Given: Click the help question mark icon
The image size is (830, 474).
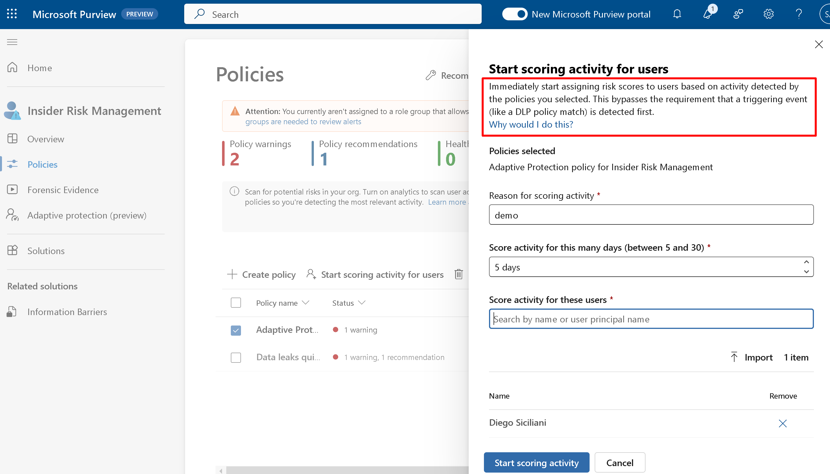Looking at the screenshot, I should (x=798, y=14).
